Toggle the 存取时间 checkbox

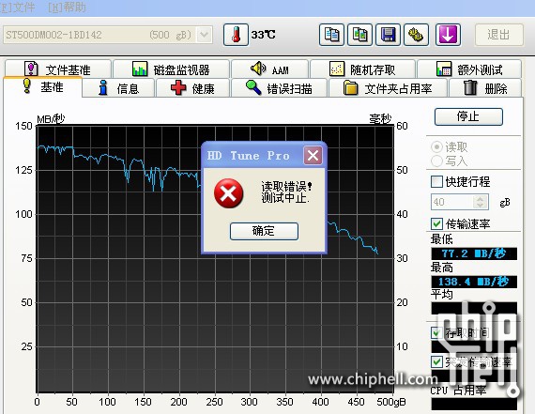436,332
